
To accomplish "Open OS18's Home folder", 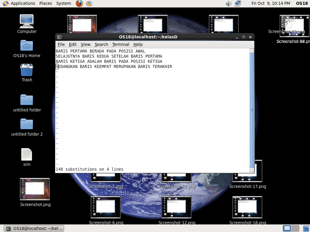I will [x=27, y=45].
